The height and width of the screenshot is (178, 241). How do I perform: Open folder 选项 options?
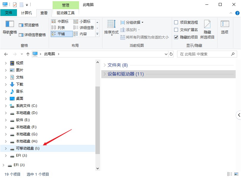[225, 27]
